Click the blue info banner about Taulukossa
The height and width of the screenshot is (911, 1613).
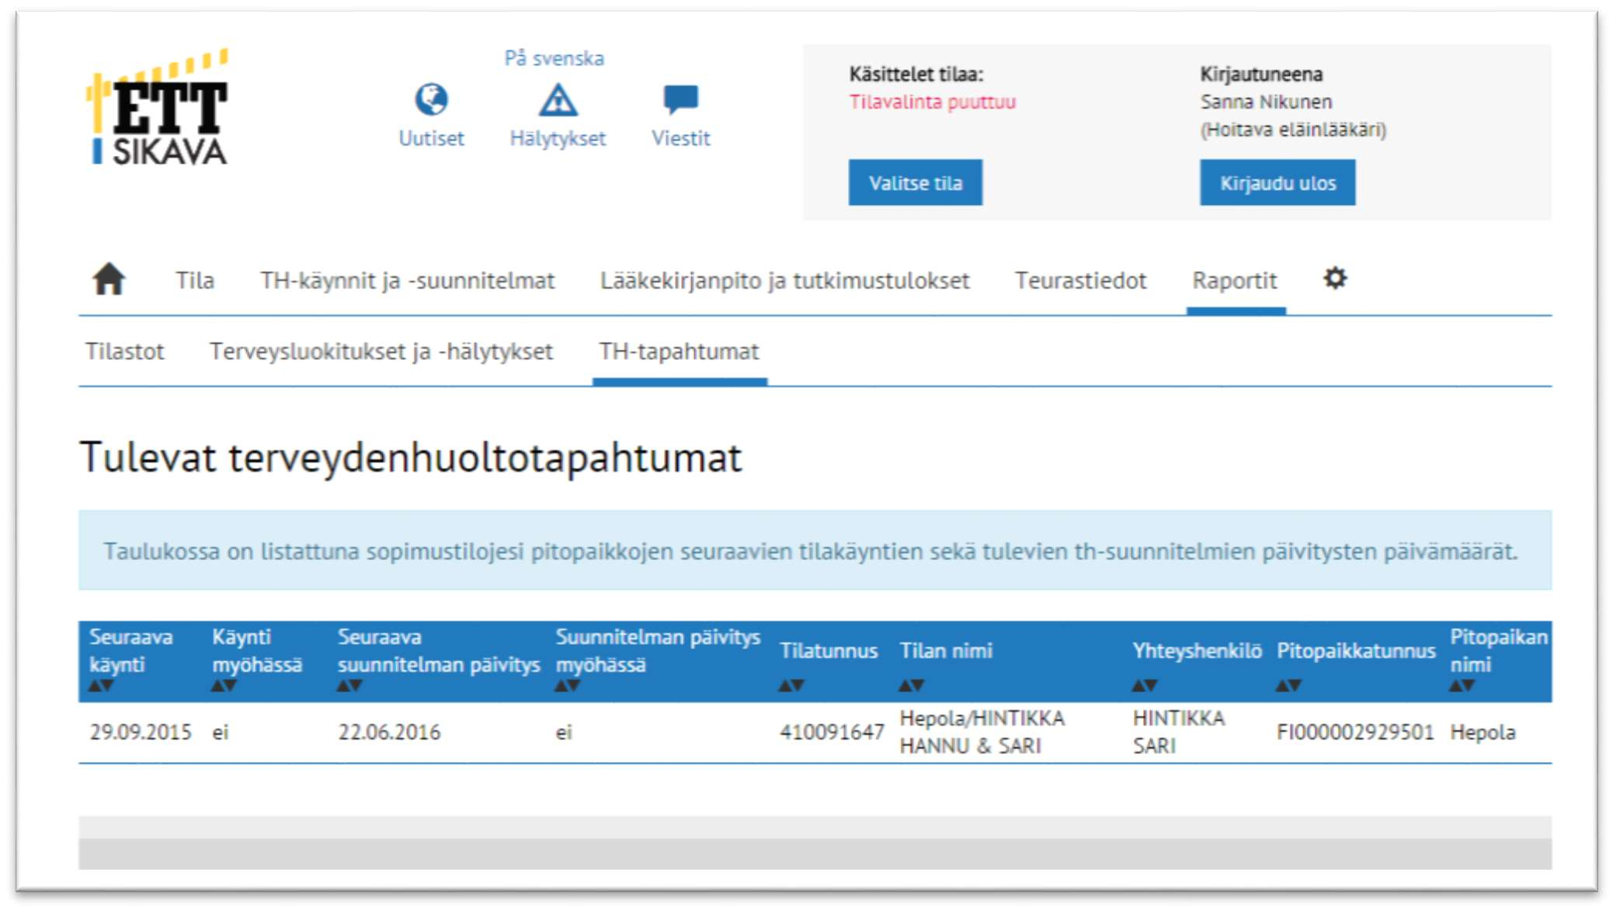(x=815, y=550)
